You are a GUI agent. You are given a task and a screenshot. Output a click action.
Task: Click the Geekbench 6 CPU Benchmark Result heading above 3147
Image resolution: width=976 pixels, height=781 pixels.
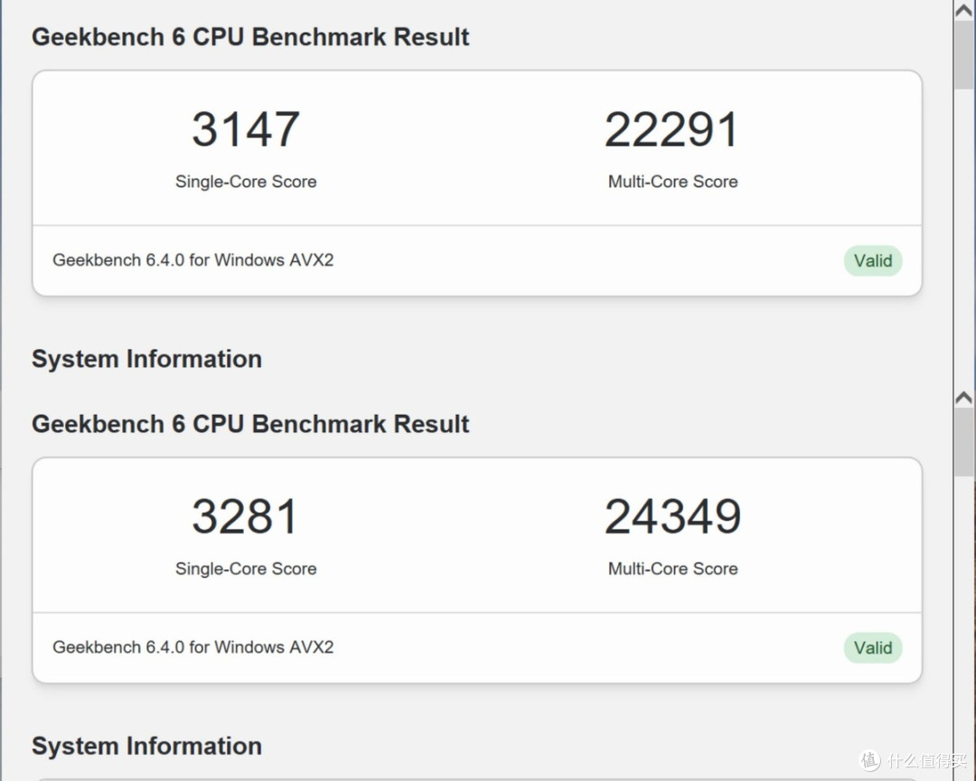point(250,37)
